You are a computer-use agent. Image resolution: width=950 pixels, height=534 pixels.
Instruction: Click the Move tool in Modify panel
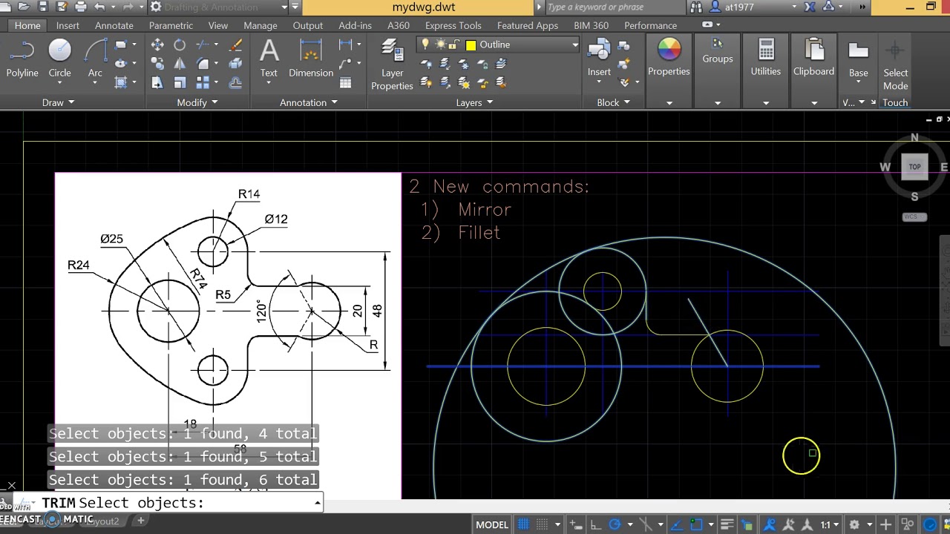pyautogui.click(x=157, y=45)
